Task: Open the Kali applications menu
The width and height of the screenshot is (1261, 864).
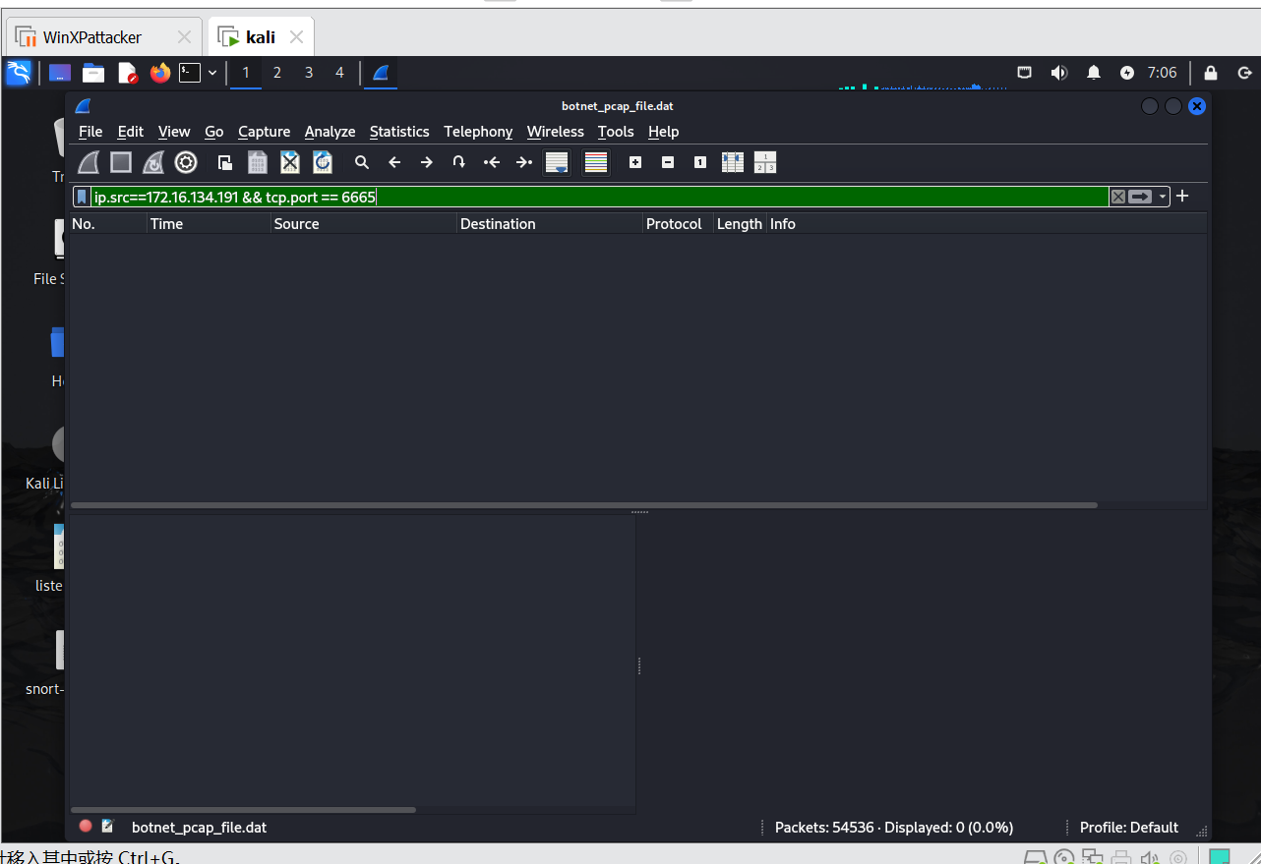Action: point(19,72)
